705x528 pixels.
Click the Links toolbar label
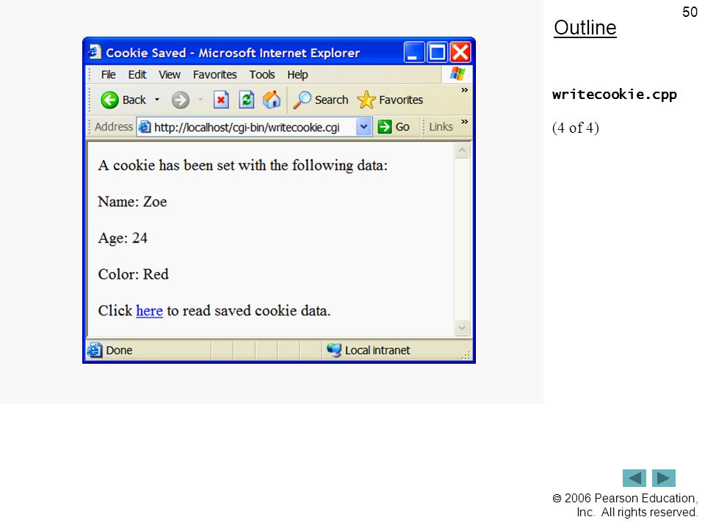point(441,127)
